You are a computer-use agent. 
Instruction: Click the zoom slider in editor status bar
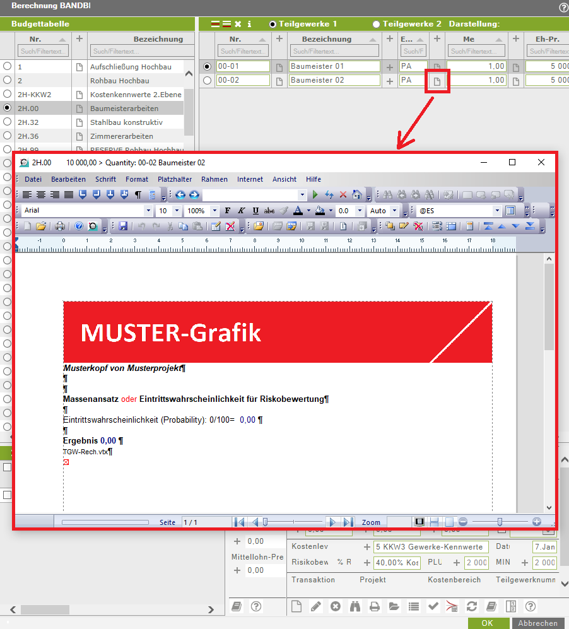tap(500, 522)
